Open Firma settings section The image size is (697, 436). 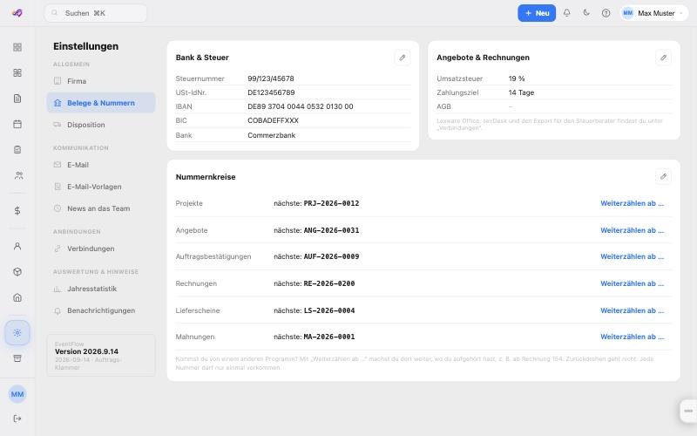101,81
